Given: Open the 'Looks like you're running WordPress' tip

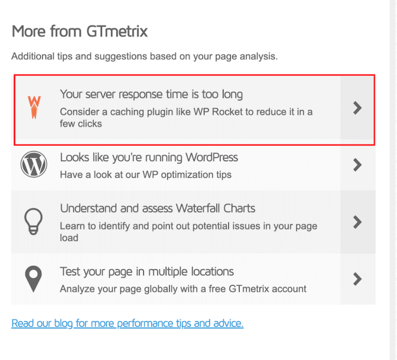Looking at the screenshot, I should [x=149, y=157].
